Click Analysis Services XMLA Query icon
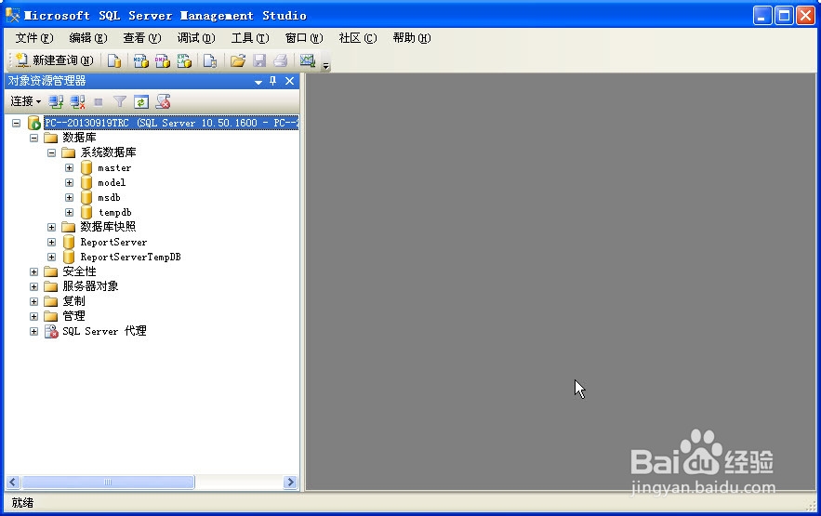Screen dimensions: 821x516 point(184,60)
